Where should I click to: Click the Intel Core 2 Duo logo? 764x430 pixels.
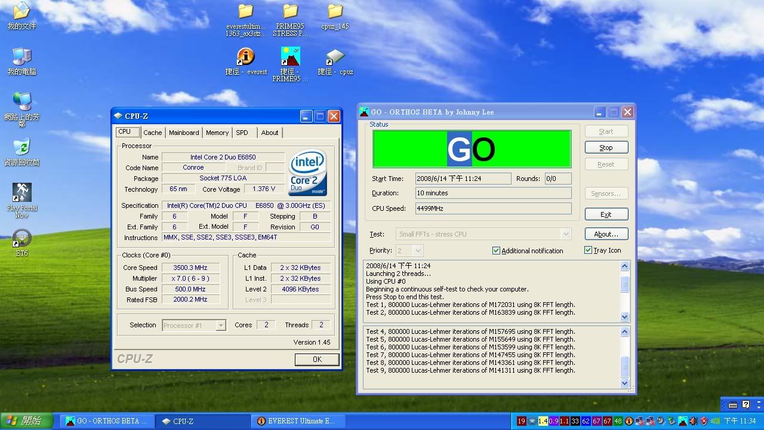(308, 174)
